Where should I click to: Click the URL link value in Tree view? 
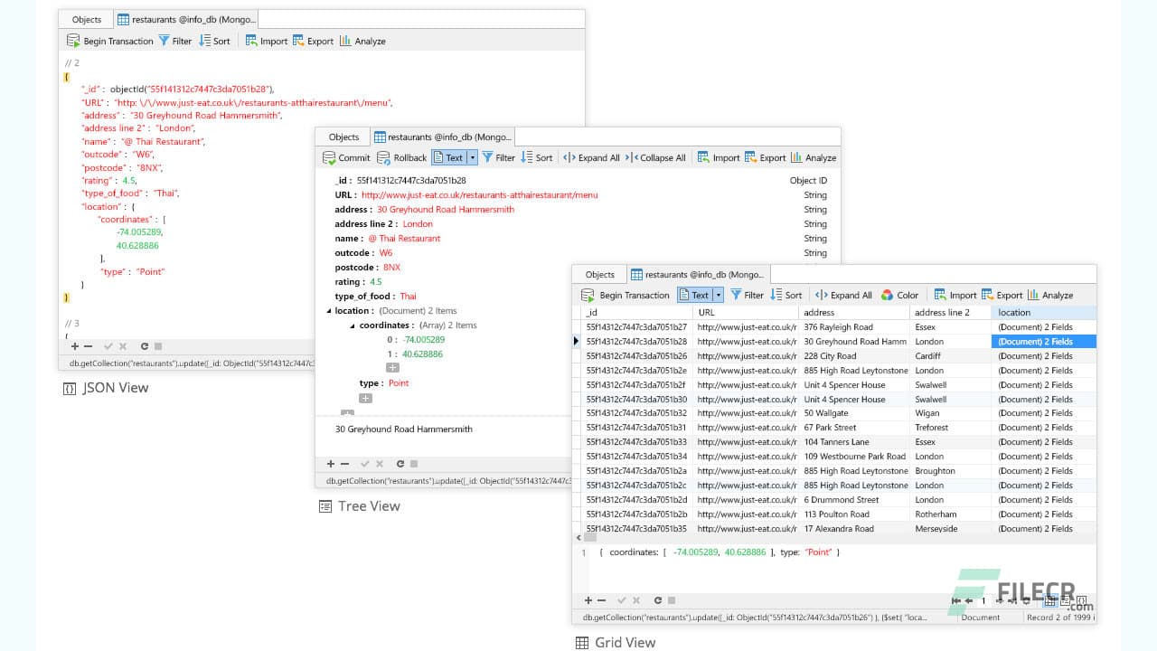(x=479, y=195)
